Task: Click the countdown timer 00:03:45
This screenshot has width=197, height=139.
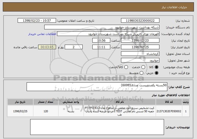Action: [47, 47]
